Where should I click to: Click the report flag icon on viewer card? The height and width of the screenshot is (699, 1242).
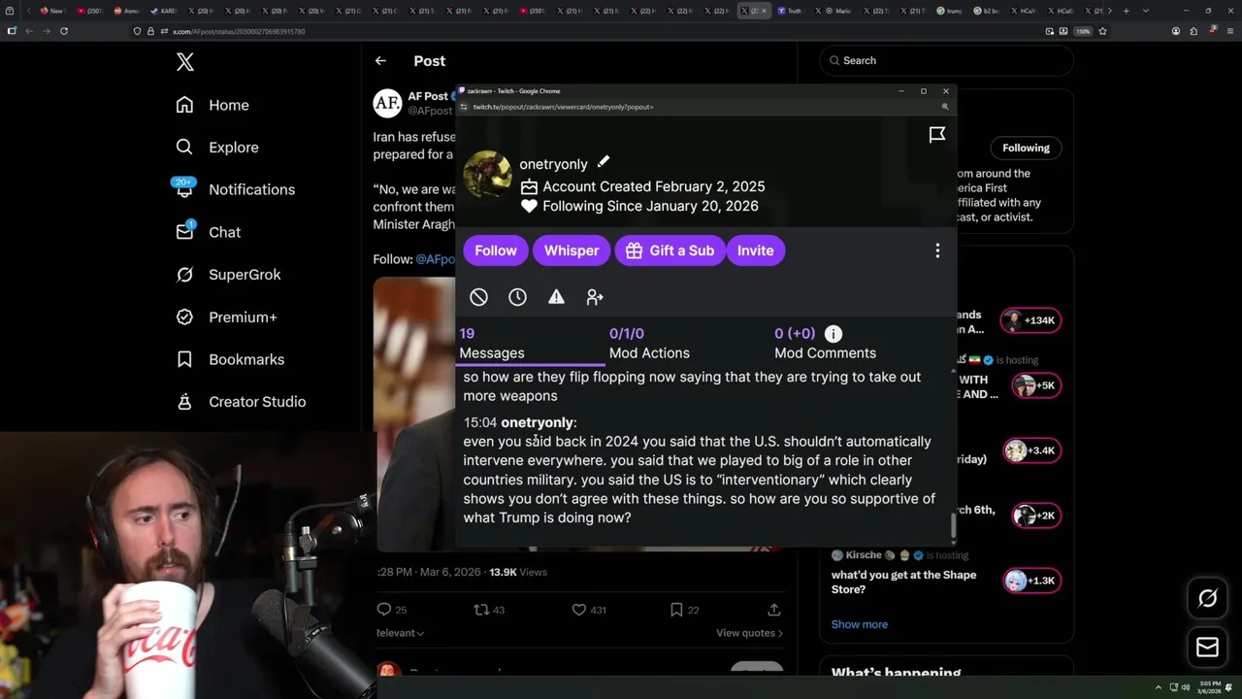(937, 135)
